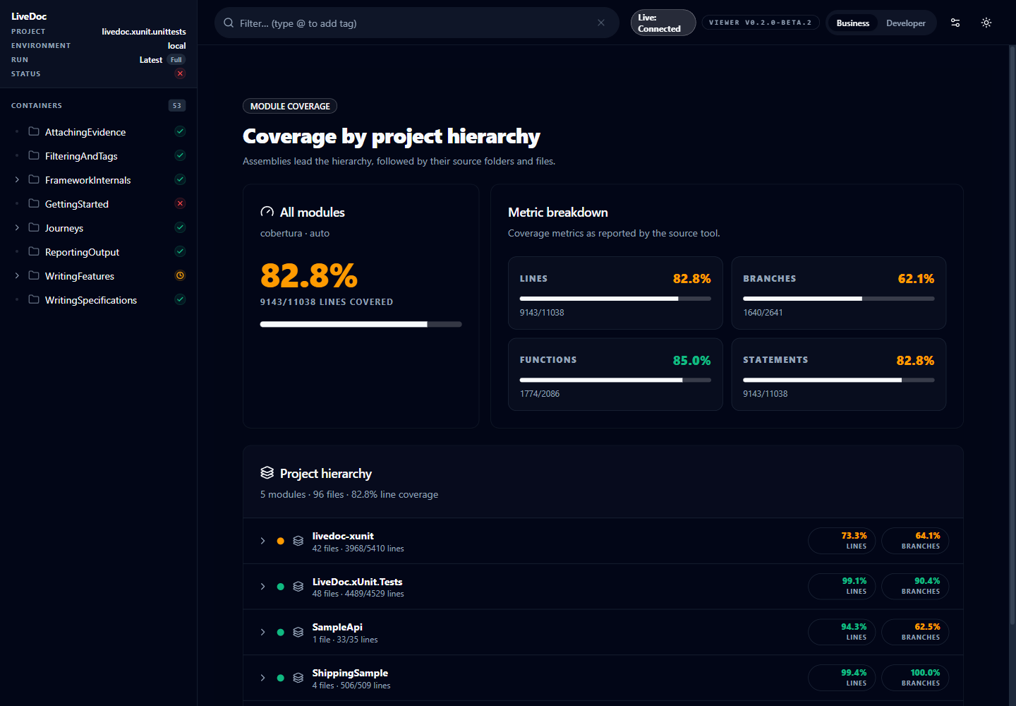Click the failed status icon in the Status row
Screen dimensions: 1016x706
click(180, 73)
